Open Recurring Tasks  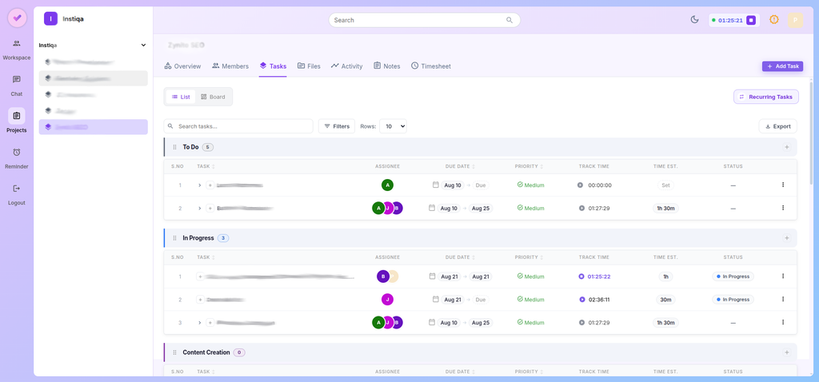click(765, 97)
